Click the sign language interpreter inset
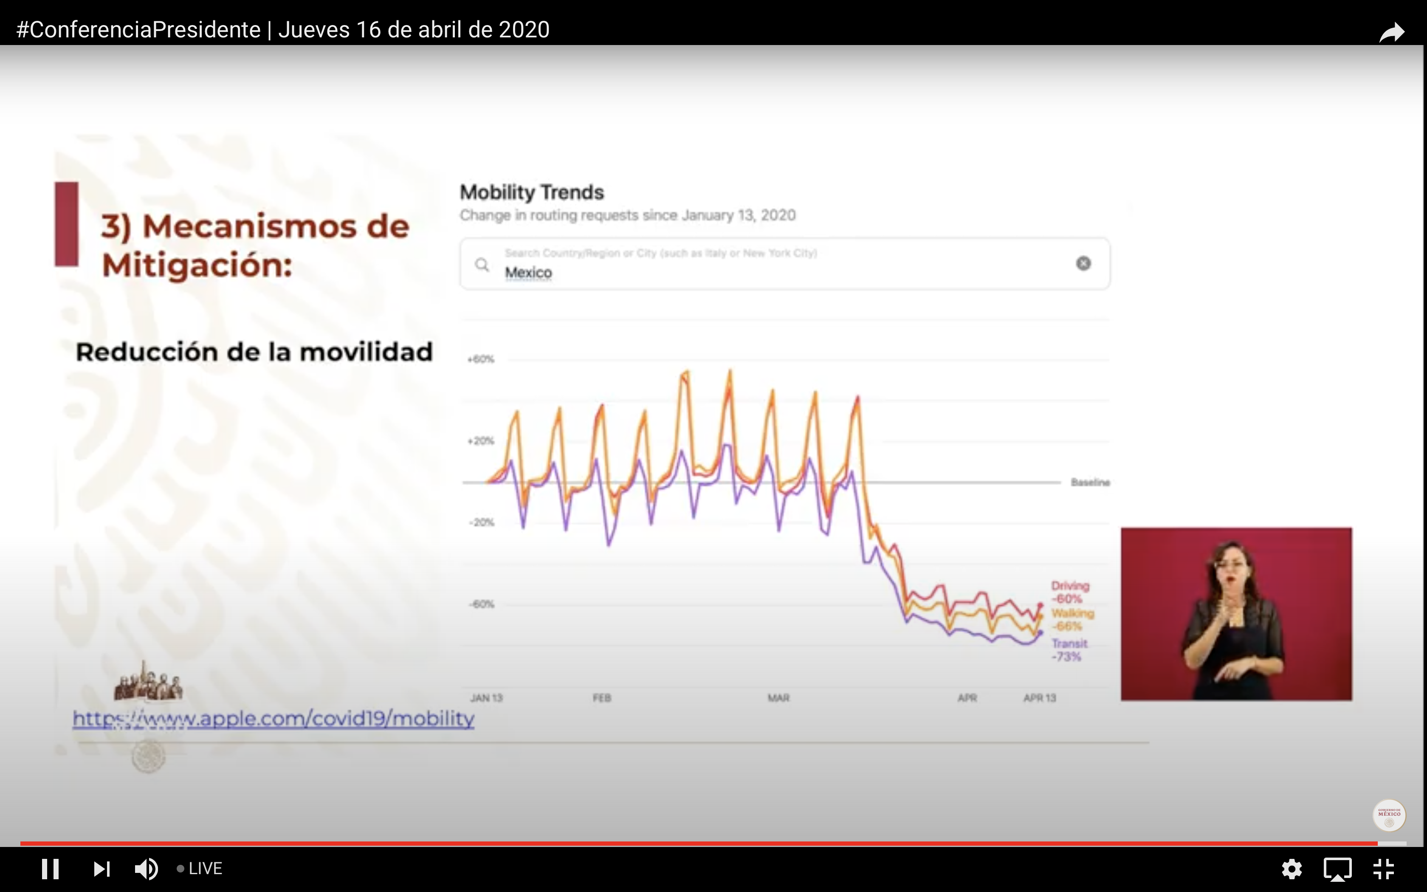Screen dimensions: 1427x892 pyautogui.click(x=1236, y=613)
